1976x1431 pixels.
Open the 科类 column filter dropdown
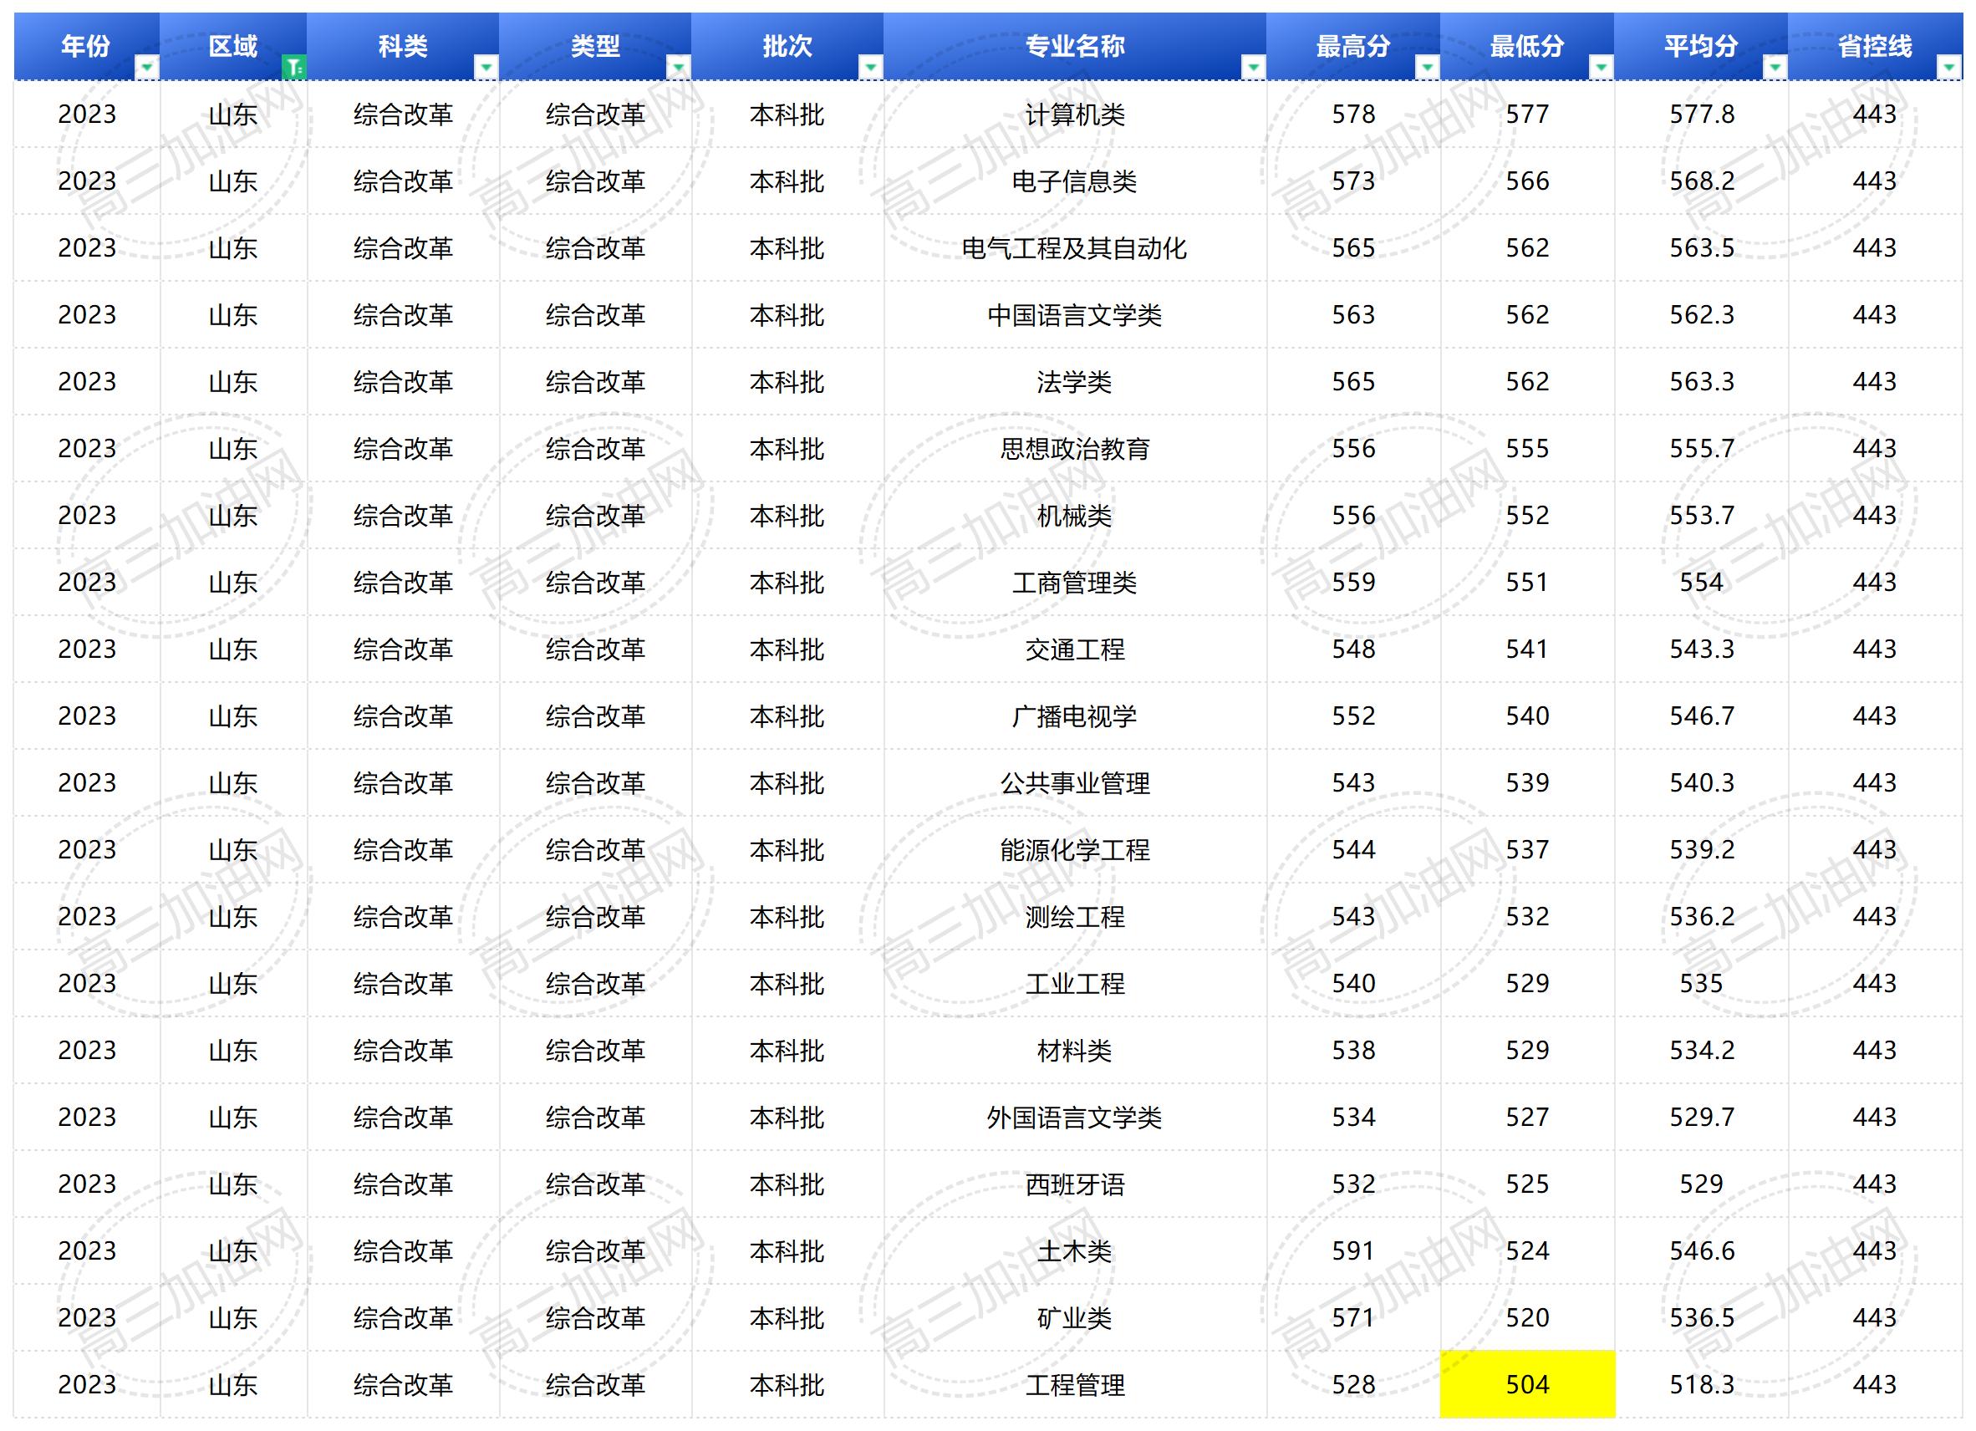[486, 67]
